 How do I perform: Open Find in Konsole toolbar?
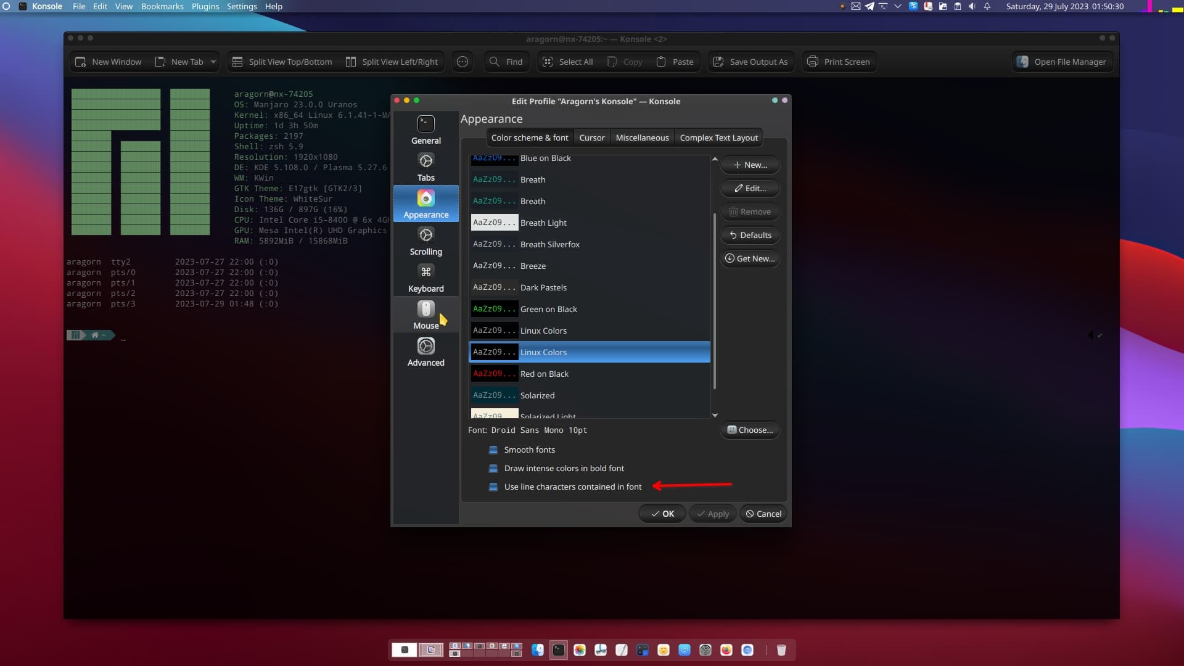tap(506, 62)
